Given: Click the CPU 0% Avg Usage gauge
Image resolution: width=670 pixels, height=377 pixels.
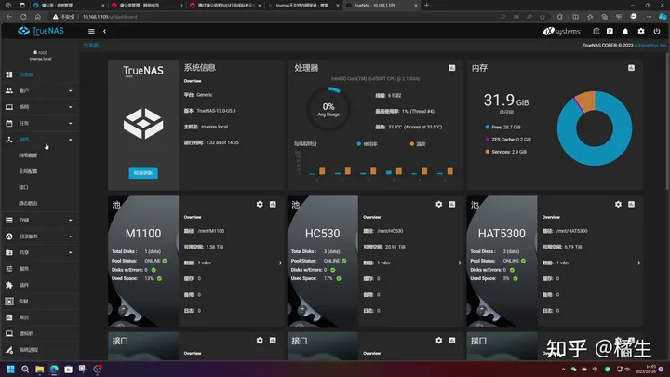Looking at the screenshot, I should click(x=328, y=109).
